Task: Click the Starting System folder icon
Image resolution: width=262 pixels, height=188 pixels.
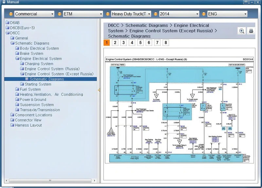Action: tap(22, 84)
